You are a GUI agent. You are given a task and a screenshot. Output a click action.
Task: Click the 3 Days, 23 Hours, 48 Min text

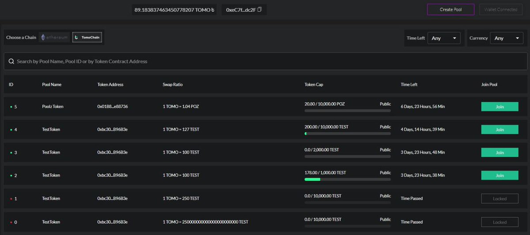coord(423,153)
